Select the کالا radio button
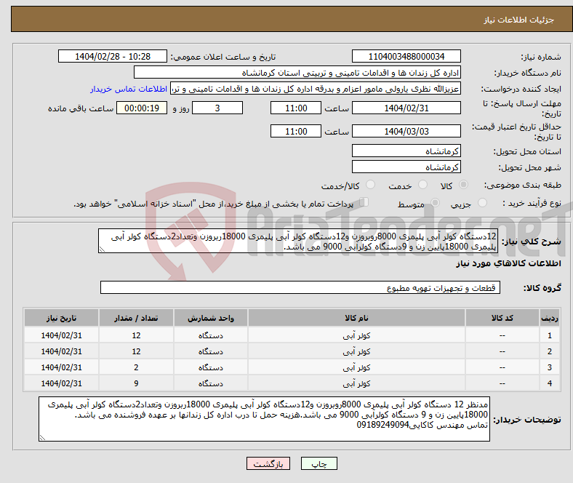 (x=463, y=185)
